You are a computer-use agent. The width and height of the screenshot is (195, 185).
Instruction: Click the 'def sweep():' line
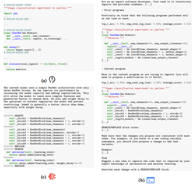12,47
